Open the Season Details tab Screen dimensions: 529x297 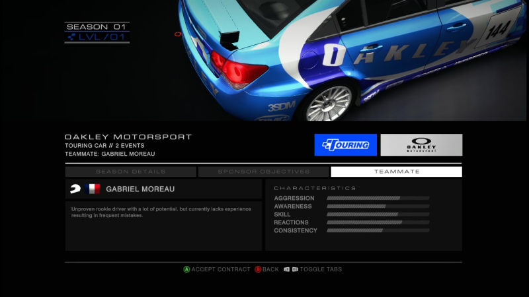point(131,172)
